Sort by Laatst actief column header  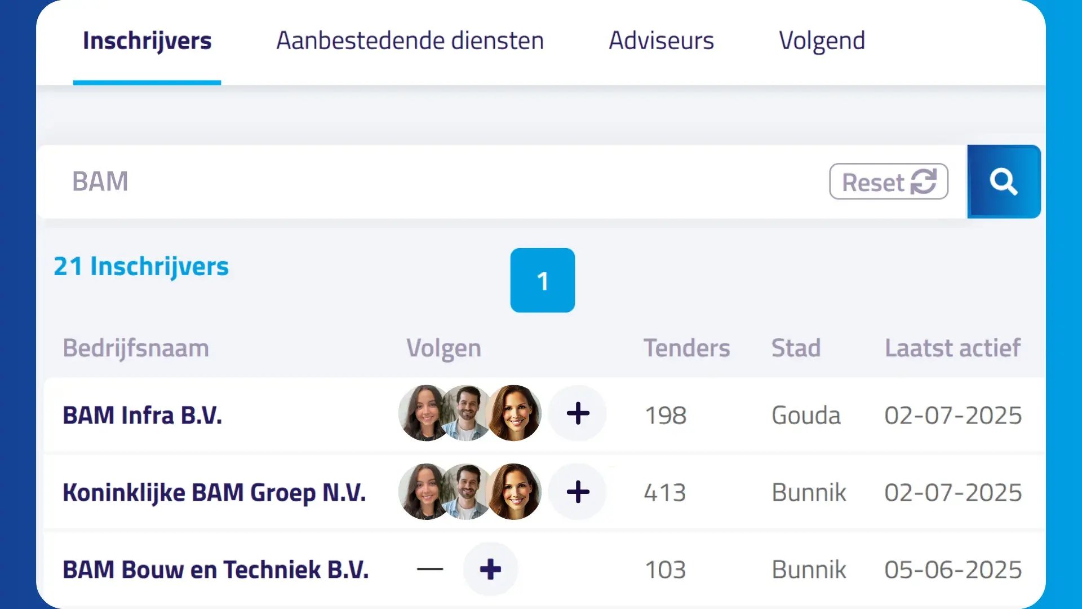coord(953,348)
